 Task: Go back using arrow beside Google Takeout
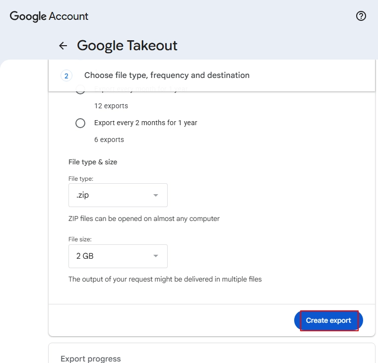tap(63, 46)
